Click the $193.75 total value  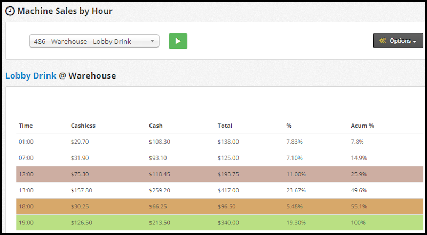pyautogui.click(x=228, y=174)
